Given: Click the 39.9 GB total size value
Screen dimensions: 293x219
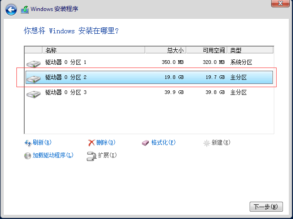Looking at the screenshot, I should pyautogui.click(x=174, y=93).
